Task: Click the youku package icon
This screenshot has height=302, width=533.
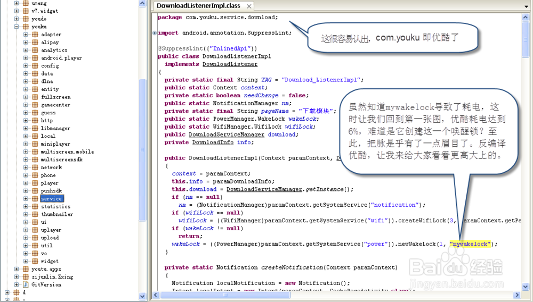Action: (x=26, y=27)
